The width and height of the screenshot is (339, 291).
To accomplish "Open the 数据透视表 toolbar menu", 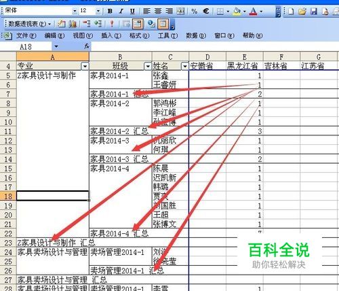I will (29, 24).
